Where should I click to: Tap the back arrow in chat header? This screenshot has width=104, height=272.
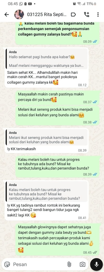[6, 15]
